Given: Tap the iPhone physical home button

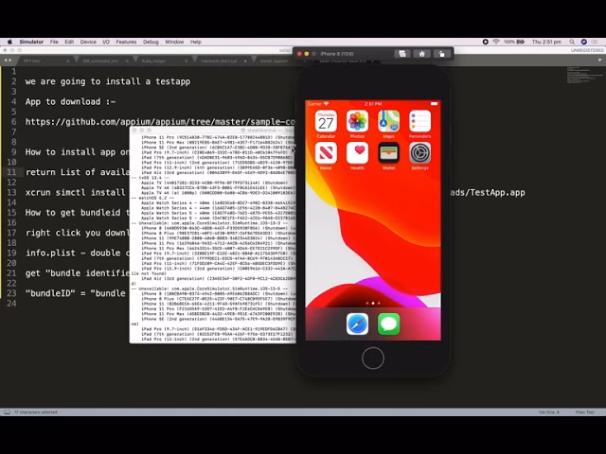Looking at the screenshot, I should pos(373,358).
